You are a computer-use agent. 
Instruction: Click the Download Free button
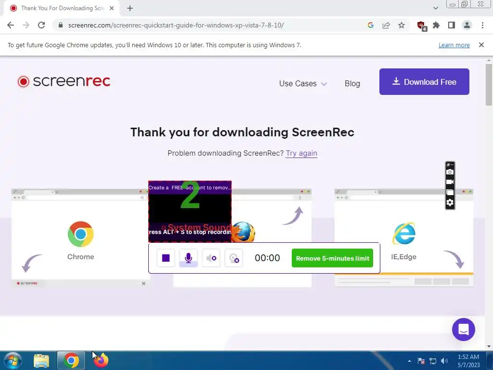pos(424,82)
